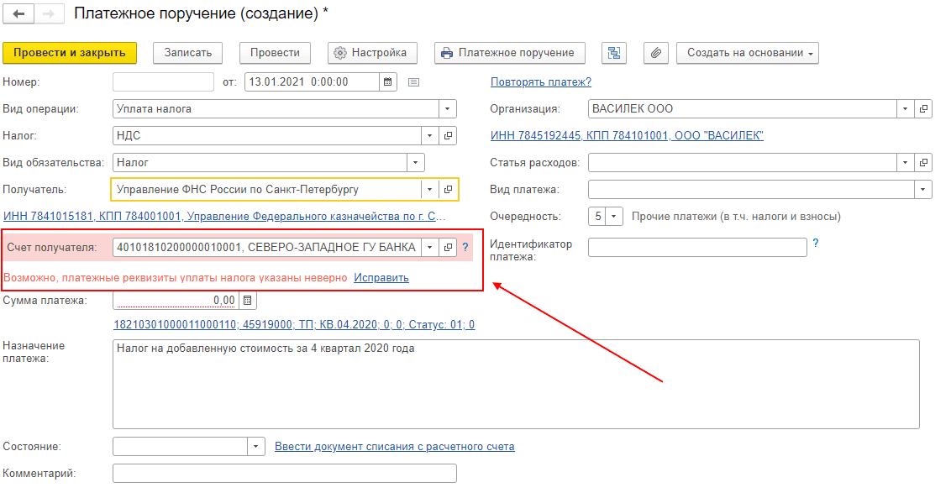Open the Налог field record icon
This screenshot has height=493, width=951.
click(x=448, y=135)
